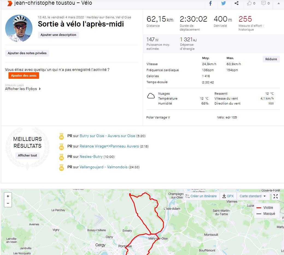
Task: Click Ajouter des amis button
Action: [x=24, y=76]
